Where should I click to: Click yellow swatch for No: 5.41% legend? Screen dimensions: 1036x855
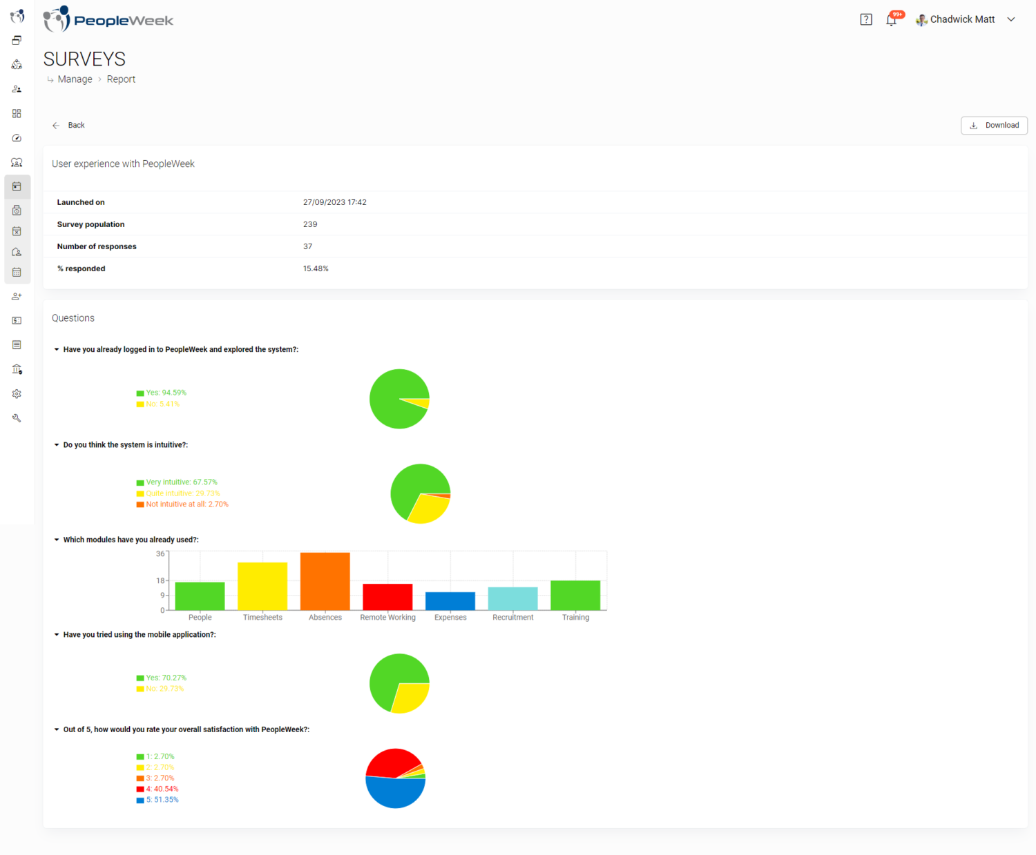pos(140,404)
